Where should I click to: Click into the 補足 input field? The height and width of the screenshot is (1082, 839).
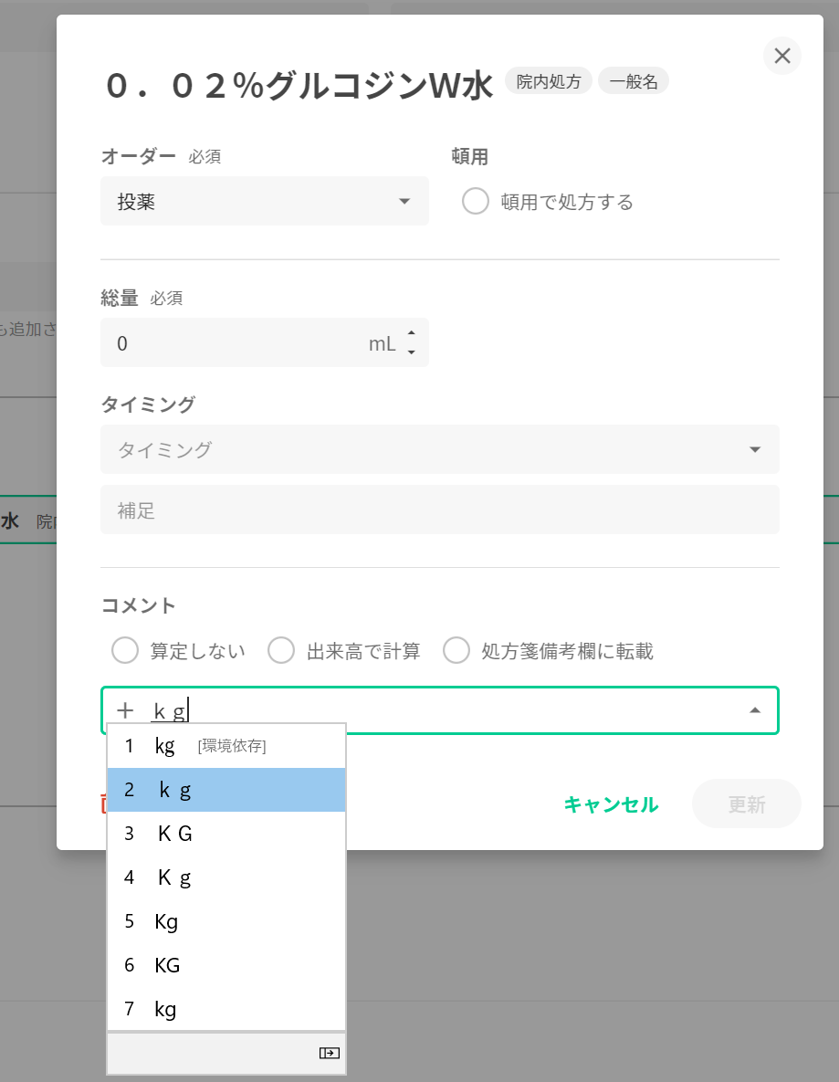pyautogui.click(x=439, y=509)
